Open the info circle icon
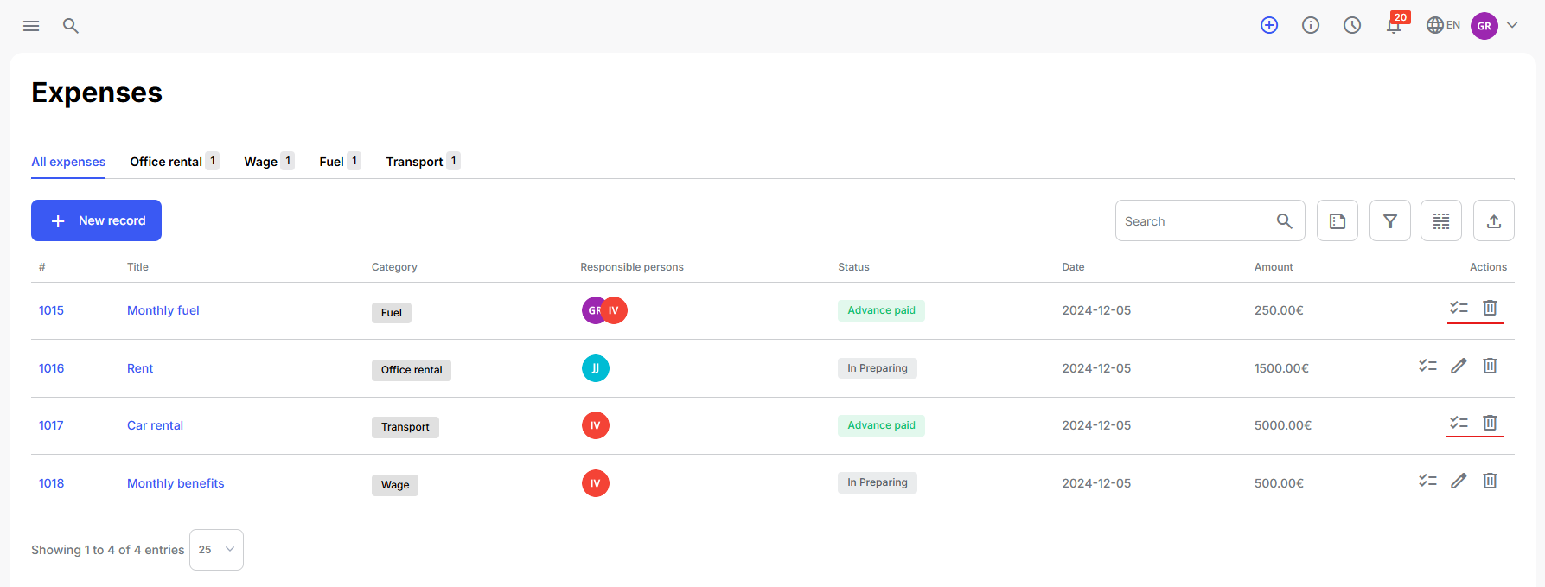This screenshot has height=587, width=1545. tap(1311, 25)
